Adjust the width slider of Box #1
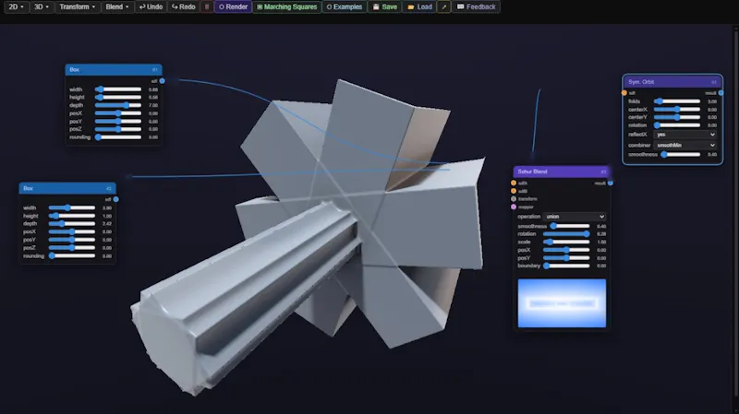The width and height of the screenshot is (739, 414). (x=118, y=89)
